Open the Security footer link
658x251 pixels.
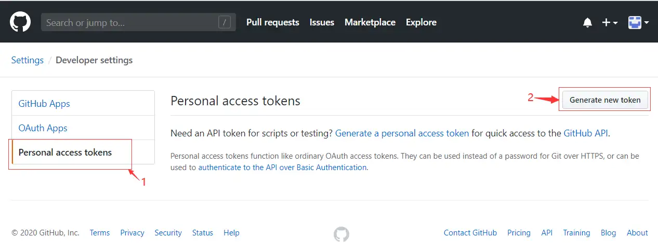coord(168,233)
